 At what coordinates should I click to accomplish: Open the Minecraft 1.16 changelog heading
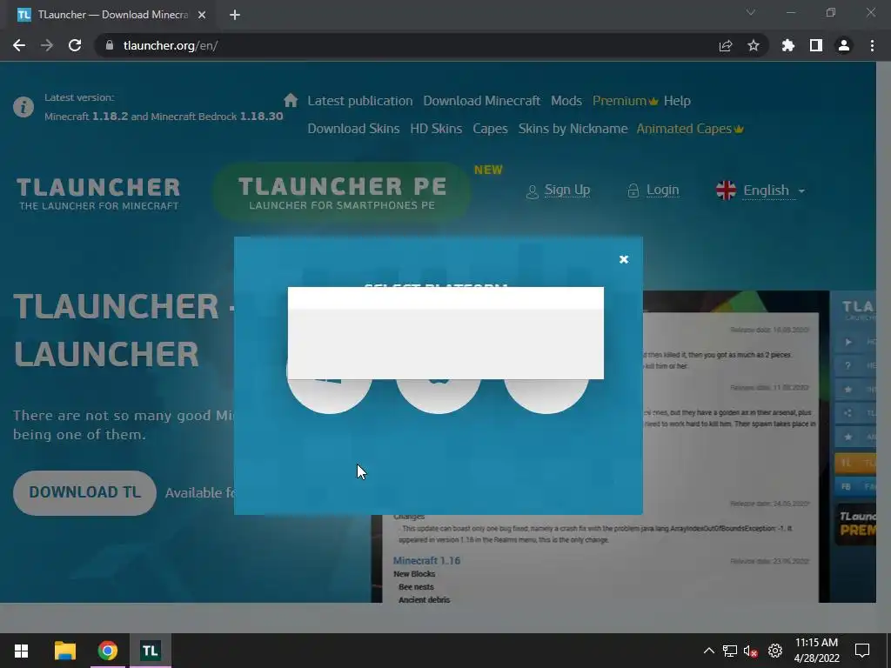pyautogui.click(x=426, y=561)
